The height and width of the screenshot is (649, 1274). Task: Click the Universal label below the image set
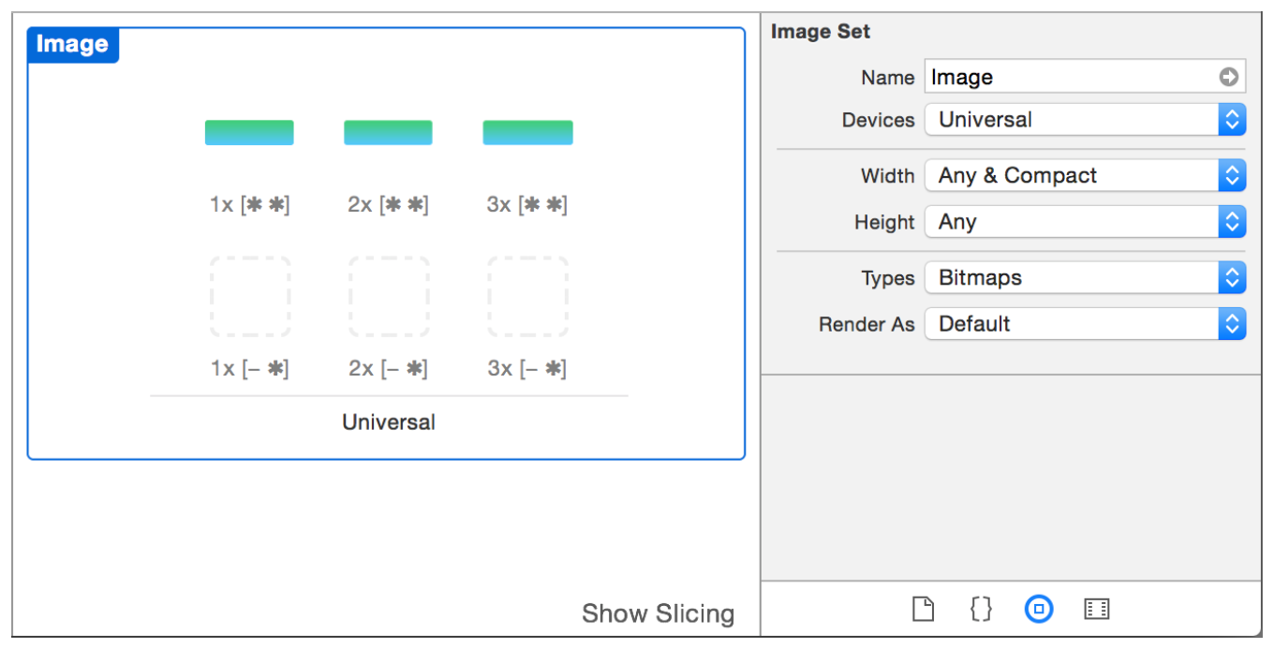coord(388,421)
